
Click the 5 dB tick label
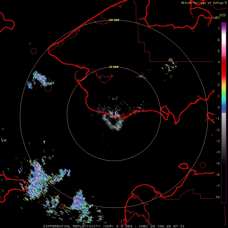pyautogui.click(x=219, y=51)
